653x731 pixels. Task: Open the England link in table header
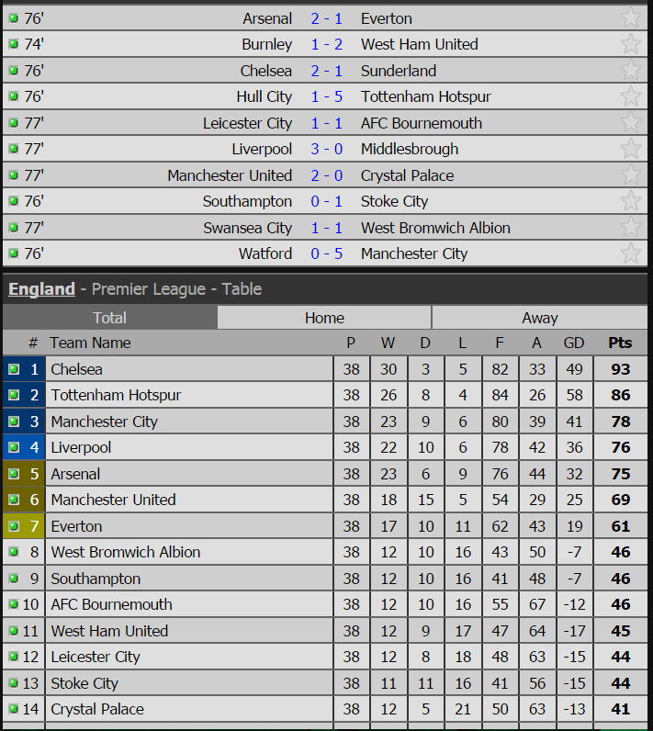point(41,289)
